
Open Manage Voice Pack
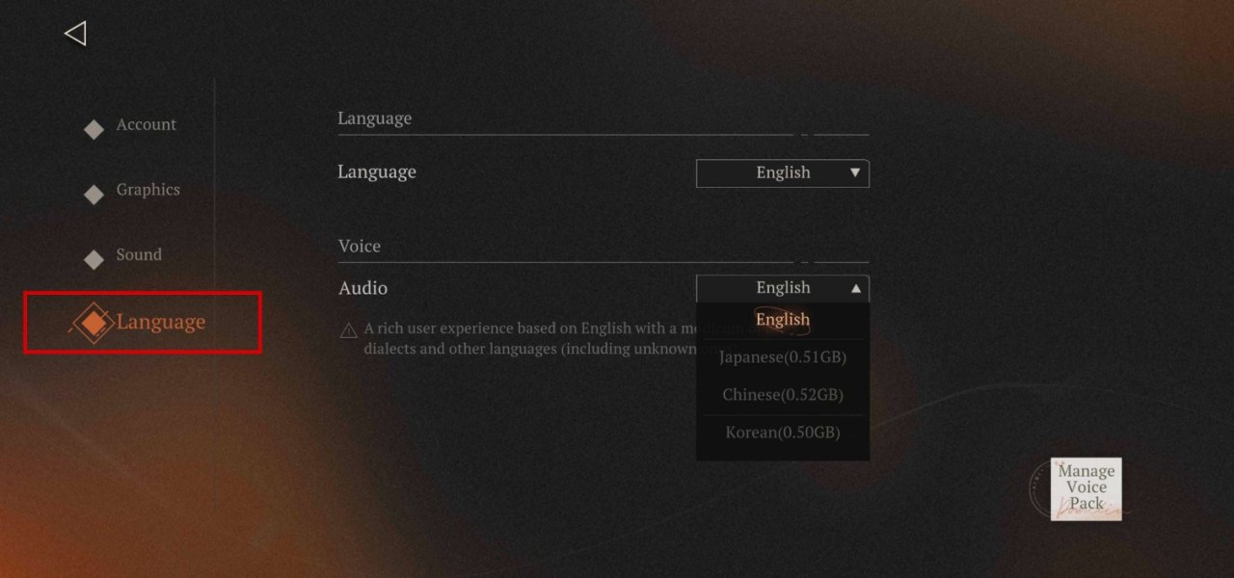(x=1086, y=488)
